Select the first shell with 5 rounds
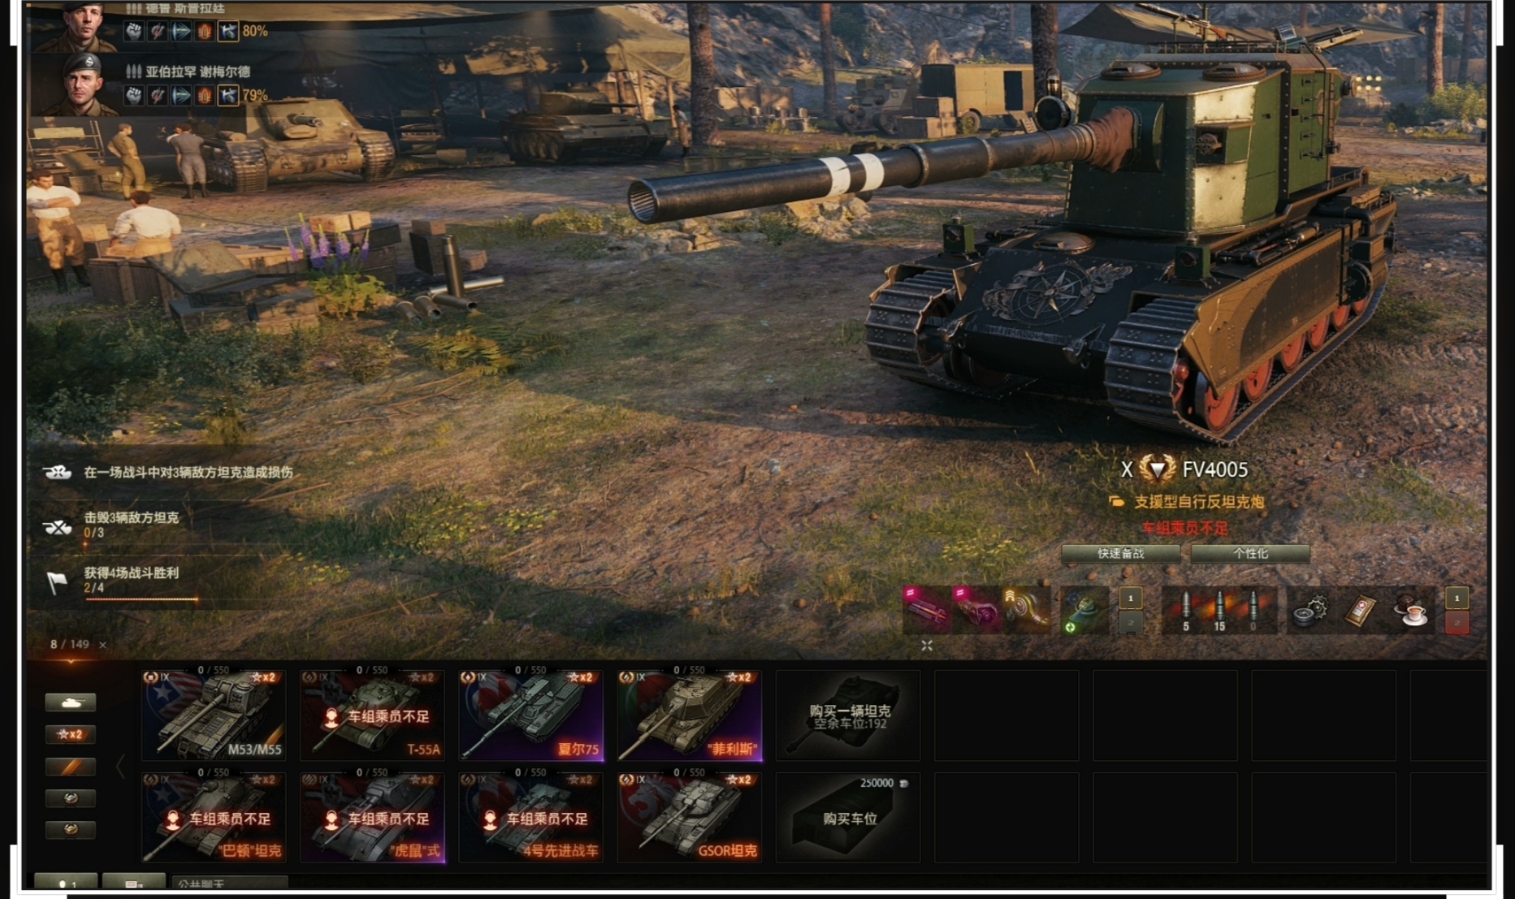Screen dimensions: 1515x899 click(1185, 611)
